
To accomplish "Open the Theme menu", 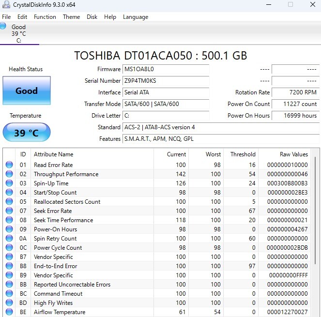I will (71, 17).
